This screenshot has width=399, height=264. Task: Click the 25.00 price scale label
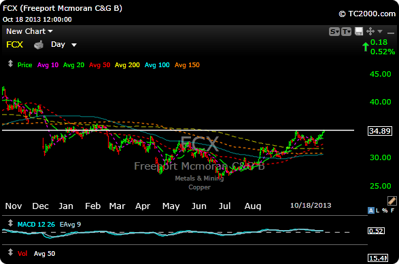pyautogui.click(x=381, y=186)
